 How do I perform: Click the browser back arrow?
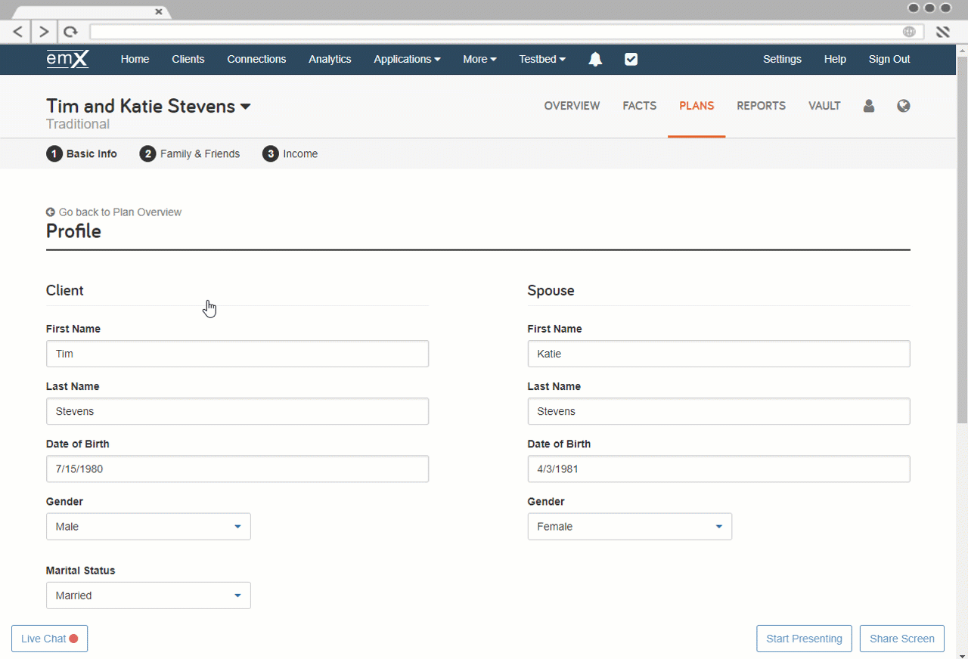coord(18,32)
